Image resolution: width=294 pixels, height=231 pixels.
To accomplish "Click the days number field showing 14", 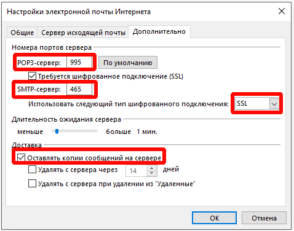I will coord(137,171).
